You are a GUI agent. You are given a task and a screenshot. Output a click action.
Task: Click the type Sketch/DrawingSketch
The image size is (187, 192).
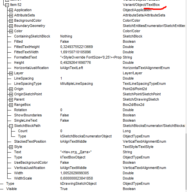[x=141, y=100]
